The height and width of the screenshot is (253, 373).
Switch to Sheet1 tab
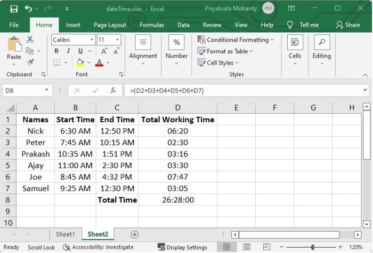(66, 234)
